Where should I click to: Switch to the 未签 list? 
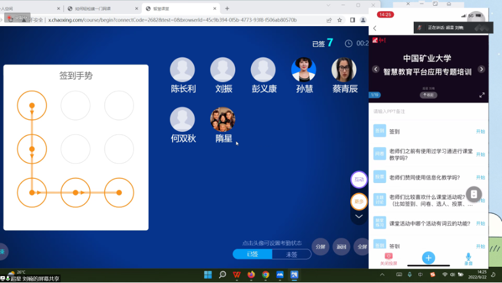tap(292, 255)
